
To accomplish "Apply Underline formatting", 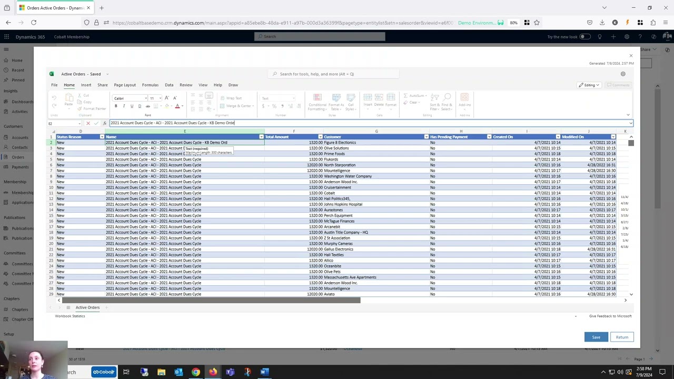I will click(132, 106).
